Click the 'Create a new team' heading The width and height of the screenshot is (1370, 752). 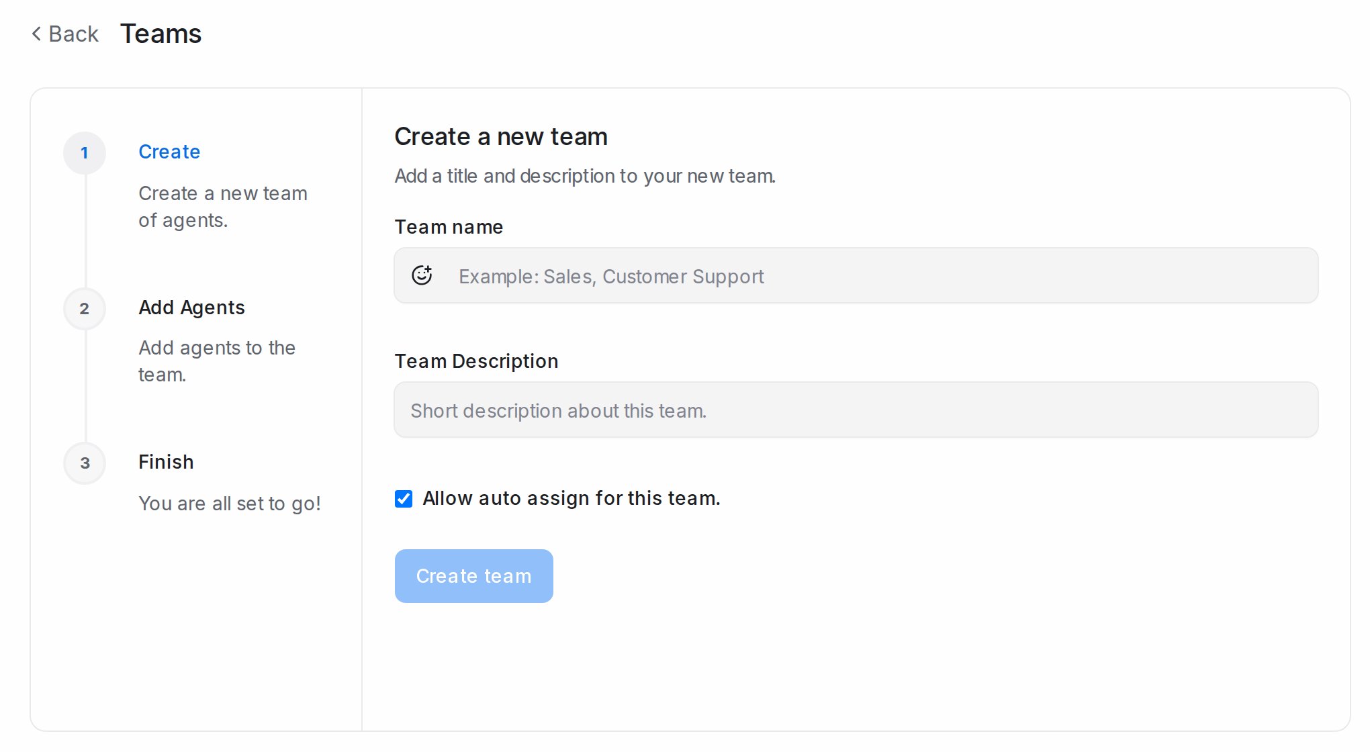[501, 136]
